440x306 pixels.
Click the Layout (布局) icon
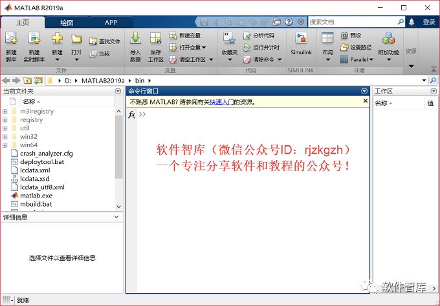coord(327,38)
